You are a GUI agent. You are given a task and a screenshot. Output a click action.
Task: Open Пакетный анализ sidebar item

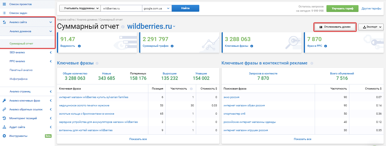21,70
